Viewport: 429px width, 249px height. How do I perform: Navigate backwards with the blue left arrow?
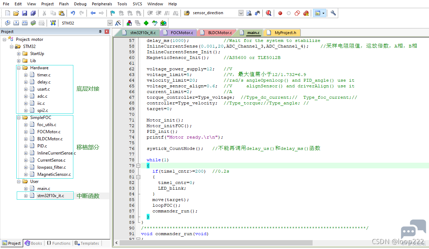(x=93, y=13)
